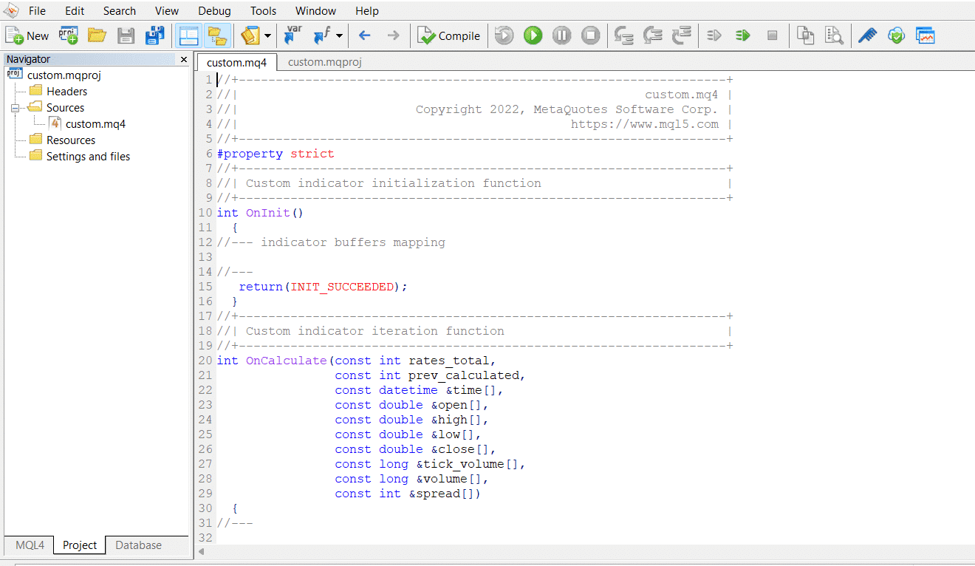The image size is (975, 566).
Task: Switch to the Database Navigator tab
Action: pyautogui.click(x=138, y=545)
